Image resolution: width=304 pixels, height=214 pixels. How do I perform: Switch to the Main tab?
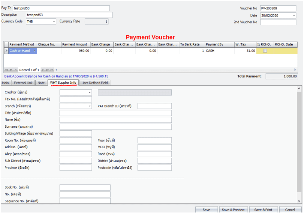click(6, 83)
